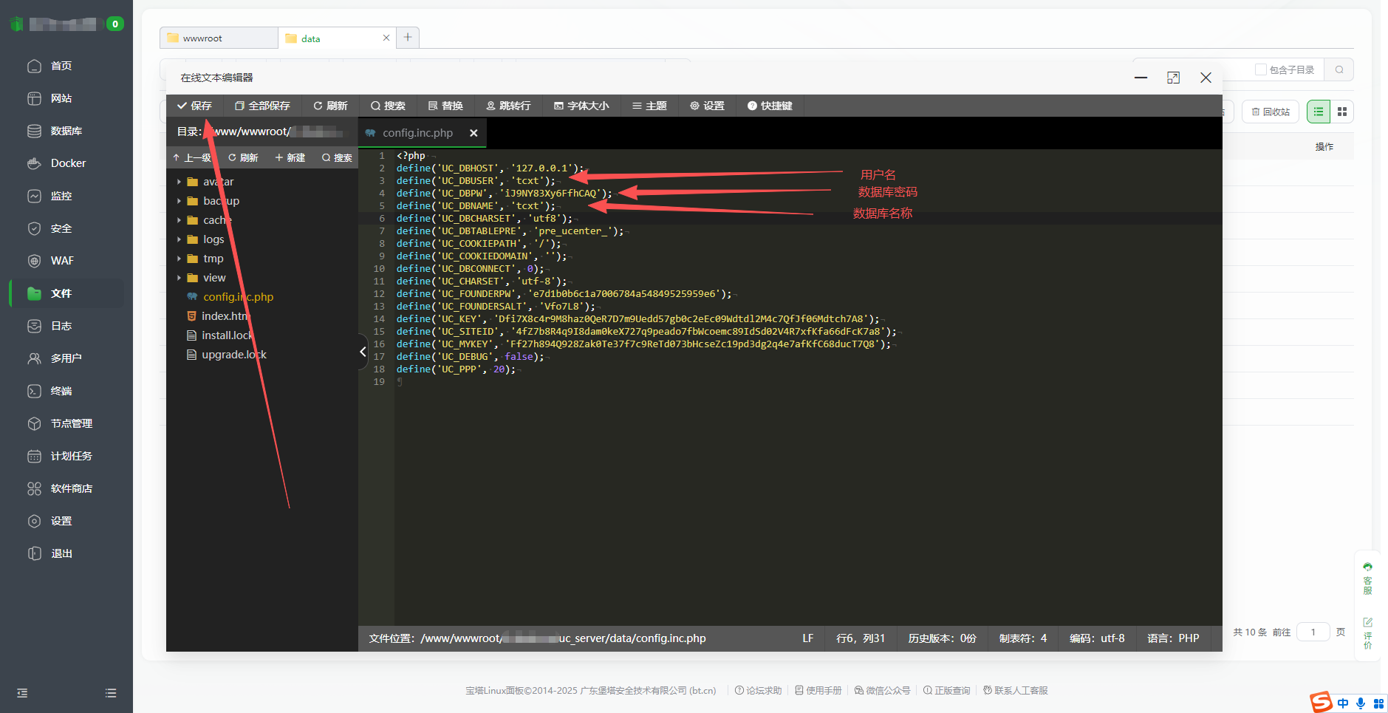This screenshot has height=713, width=1388.
Task: Enable the include subdirectories (包含子目录) checkbox
Action: [1261, 69]
